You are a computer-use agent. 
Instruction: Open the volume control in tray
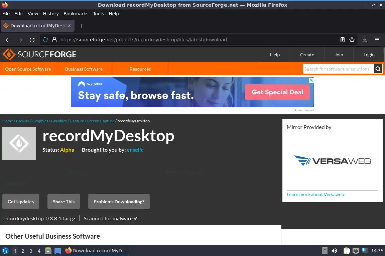point(334,251)
